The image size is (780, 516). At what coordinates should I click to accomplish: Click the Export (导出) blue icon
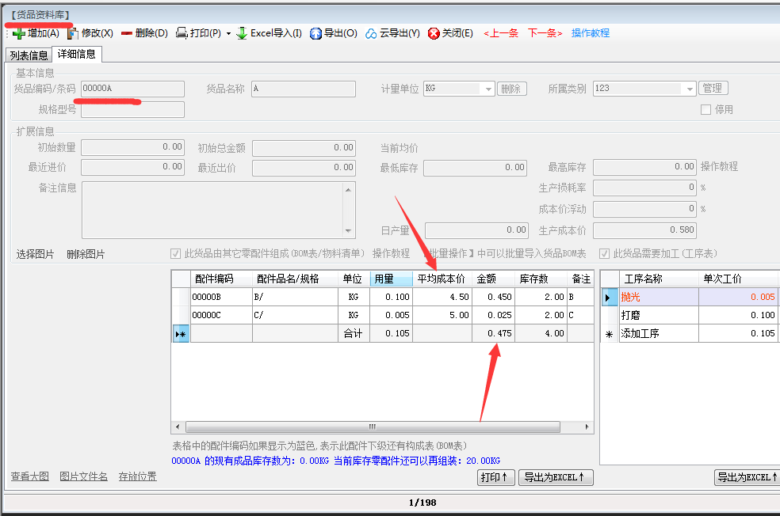click(315, 33)
